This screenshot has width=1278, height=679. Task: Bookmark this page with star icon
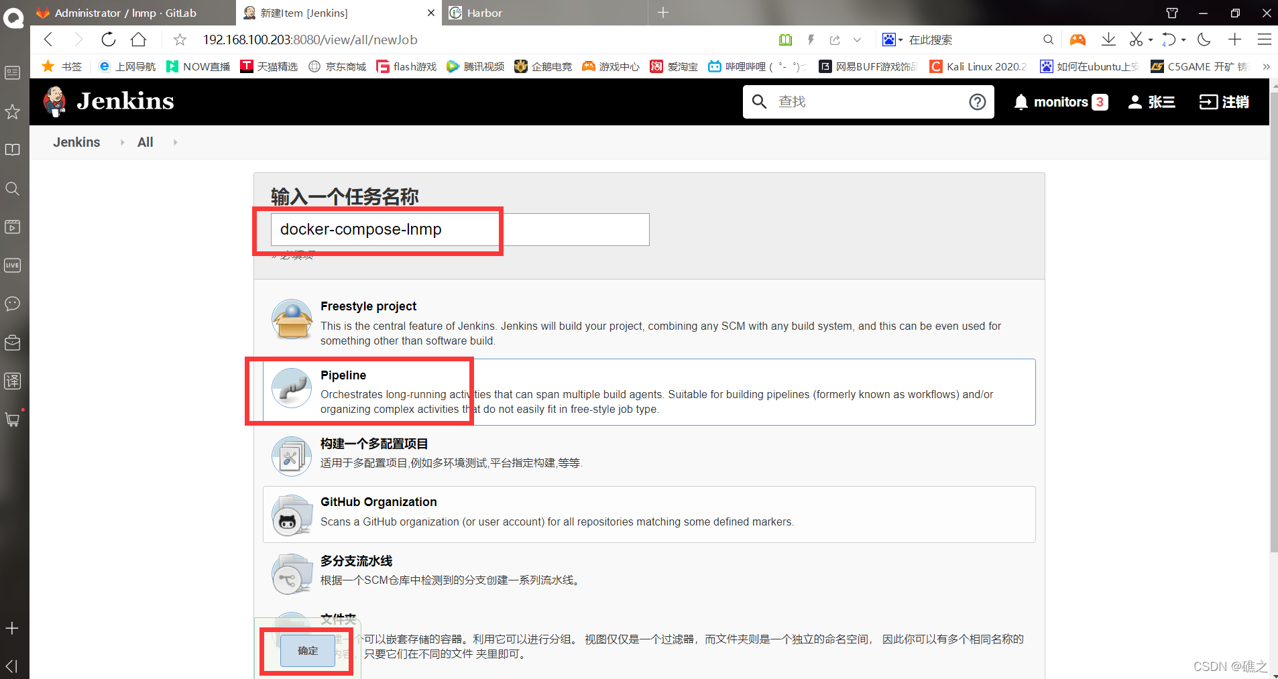click(x=180, y=40)
